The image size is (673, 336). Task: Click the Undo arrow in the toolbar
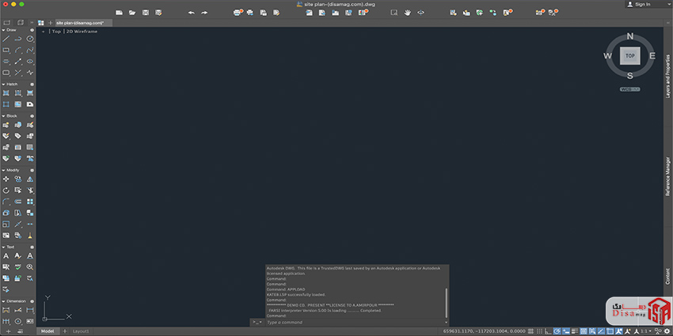191,13
